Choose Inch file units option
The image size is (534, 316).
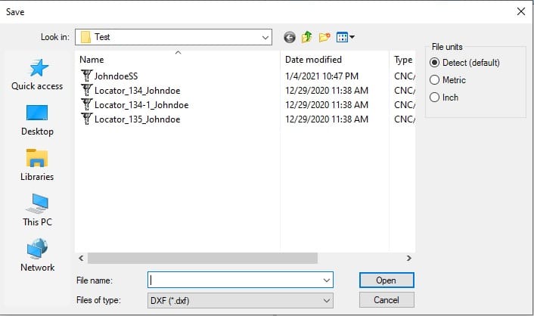(x=434, y=98)
